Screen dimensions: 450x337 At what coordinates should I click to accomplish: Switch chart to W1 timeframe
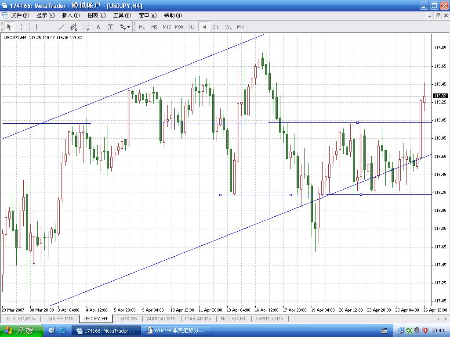229,27
